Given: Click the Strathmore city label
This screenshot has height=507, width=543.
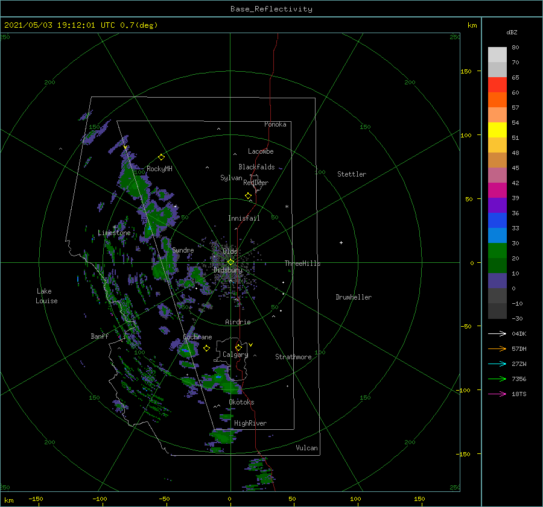Looking at the screenshot, I should coord(293,357).
